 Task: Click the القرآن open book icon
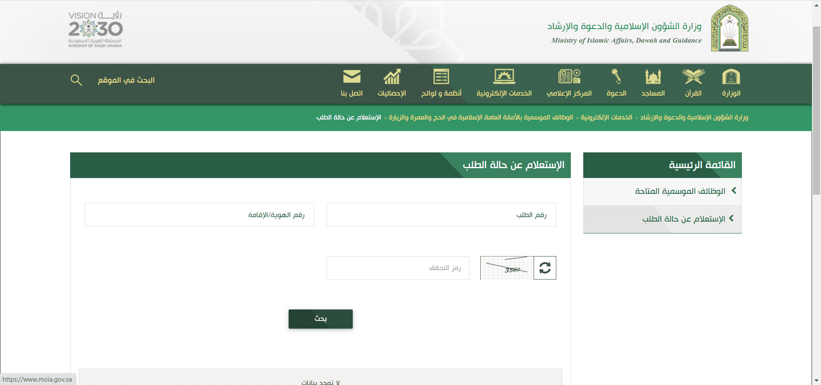[693, 77]
